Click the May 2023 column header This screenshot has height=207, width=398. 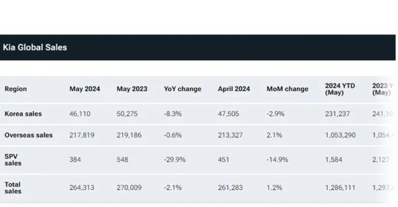point(132,89)
